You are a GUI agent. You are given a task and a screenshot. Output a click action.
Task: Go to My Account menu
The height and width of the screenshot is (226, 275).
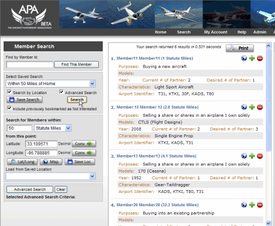[x=216, y=32]
